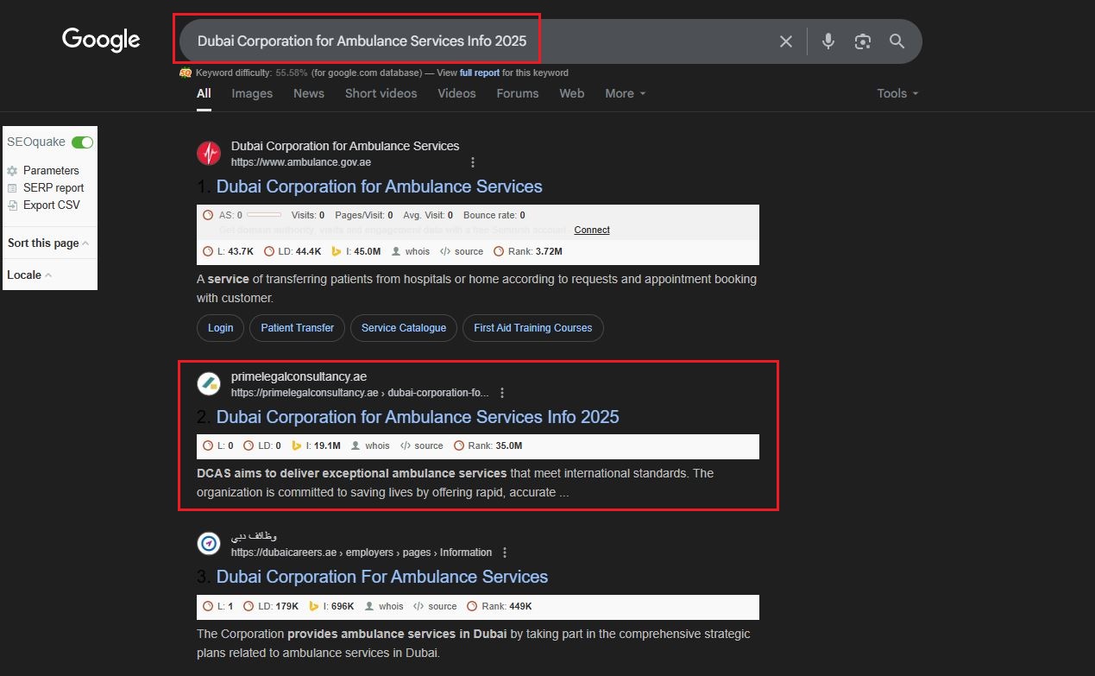
Task: Export results with Export CSV
Action: pyautogui.click(x=51, y=205)
